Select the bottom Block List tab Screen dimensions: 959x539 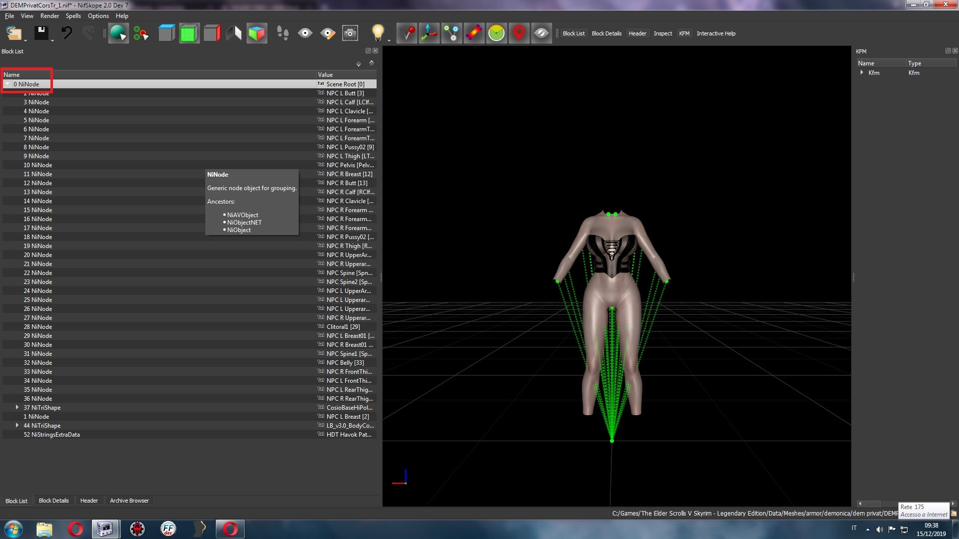click(16, 501)
